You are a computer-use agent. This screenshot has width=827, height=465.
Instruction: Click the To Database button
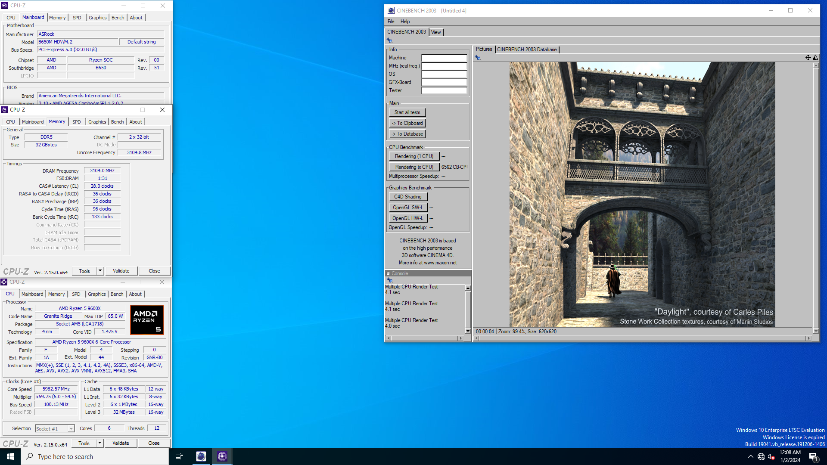pyautogui.click(x=407, y=134)
